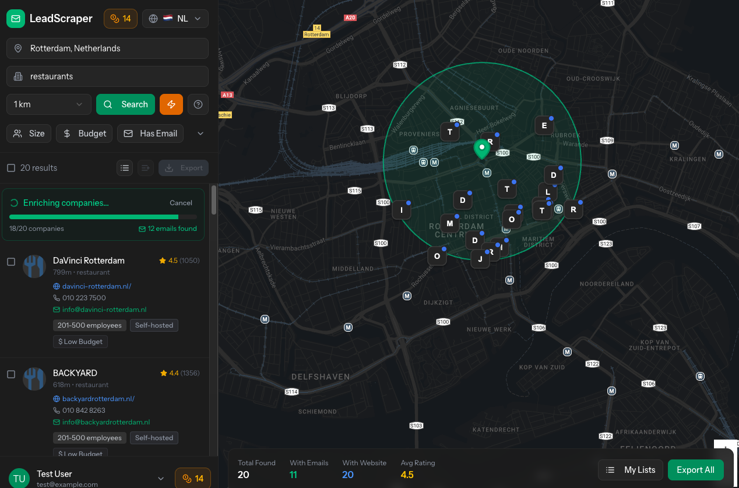Select the 'I' map marker

tap(401, 210)
